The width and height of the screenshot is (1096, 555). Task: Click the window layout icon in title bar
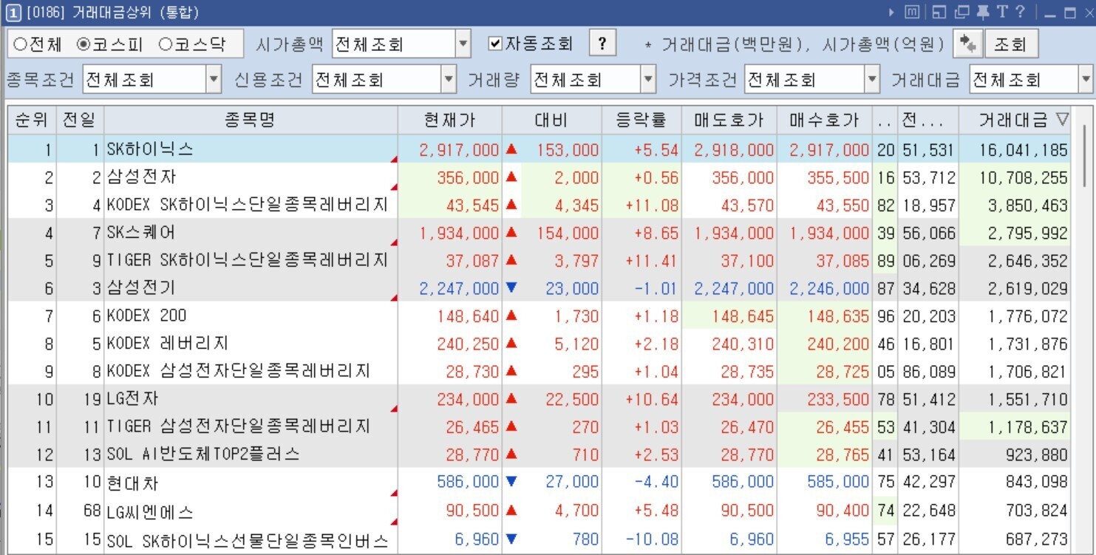pyautogui.click(x=938, y=13)
